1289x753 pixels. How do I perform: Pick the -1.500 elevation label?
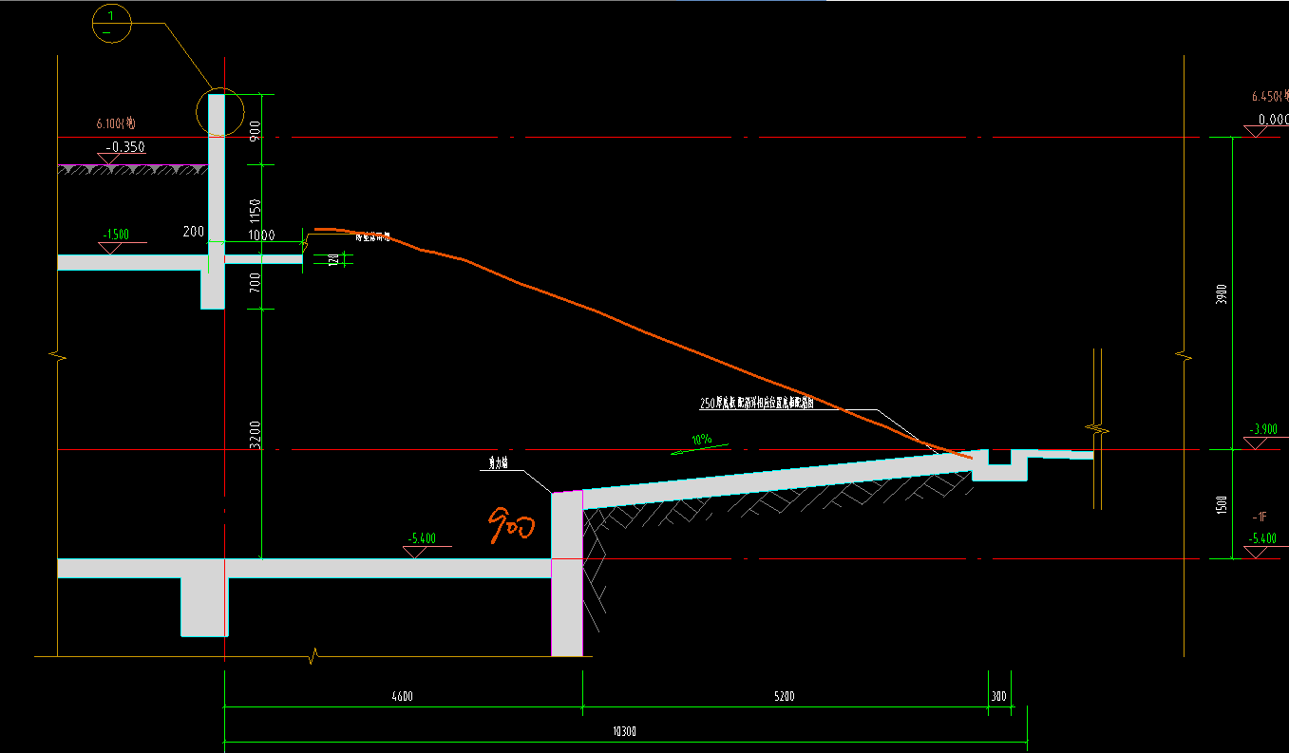coord(115,235)
